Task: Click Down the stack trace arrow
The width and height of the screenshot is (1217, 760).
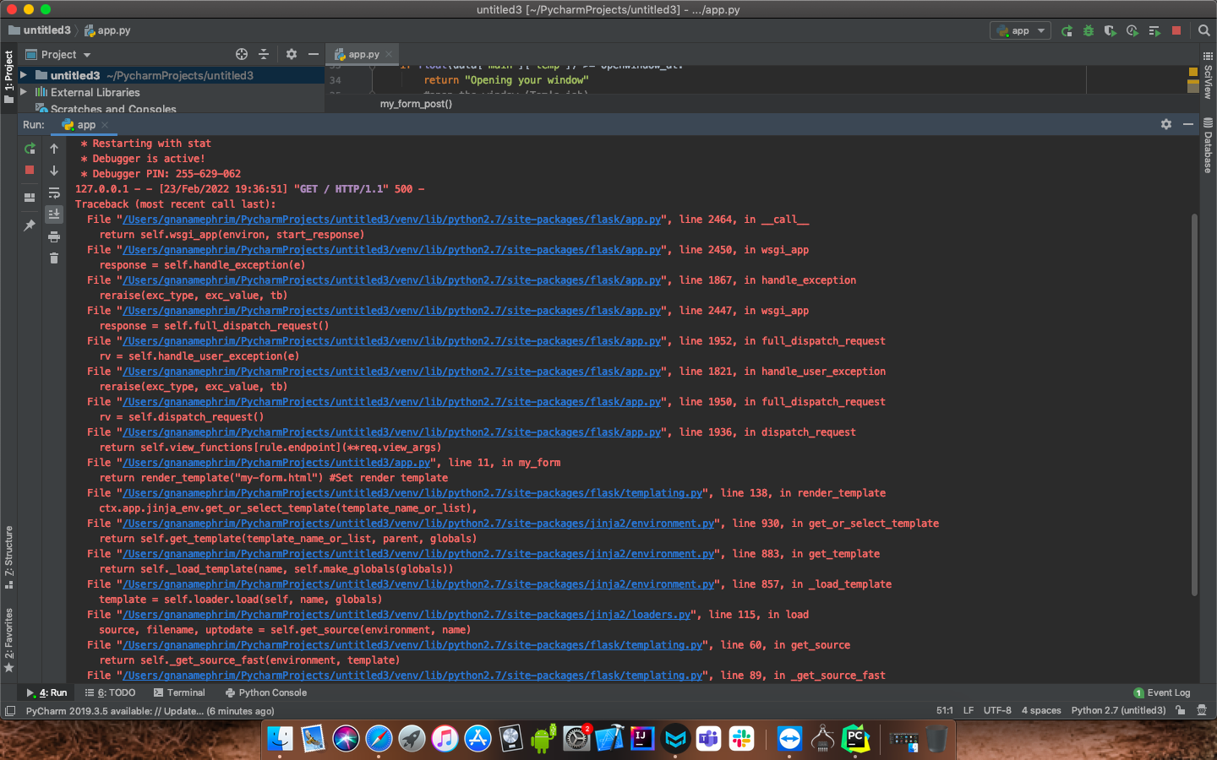Action: pyautogui.click(x=54, y=171)
